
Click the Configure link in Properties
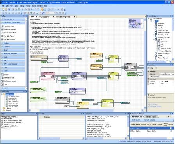point(153,104)
